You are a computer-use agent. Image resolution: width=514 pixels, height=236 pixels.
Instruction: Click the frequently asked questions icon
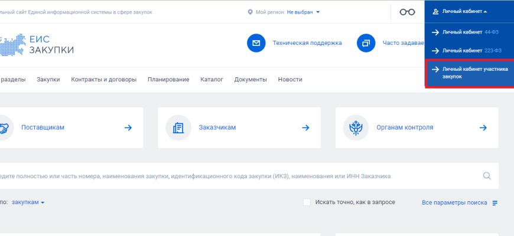point(366,43)
